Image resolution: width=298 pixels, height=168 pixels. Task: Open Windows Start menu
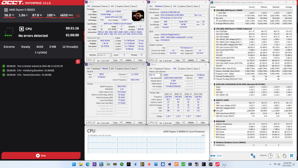74,164
